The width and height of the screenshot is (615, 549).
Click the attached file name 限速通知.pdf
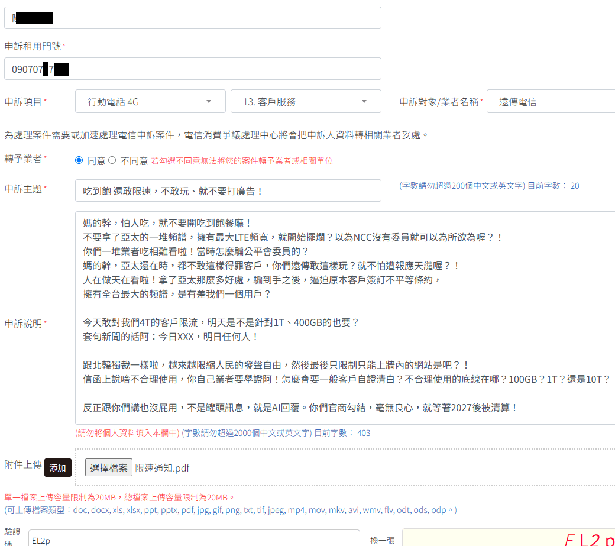163,468
